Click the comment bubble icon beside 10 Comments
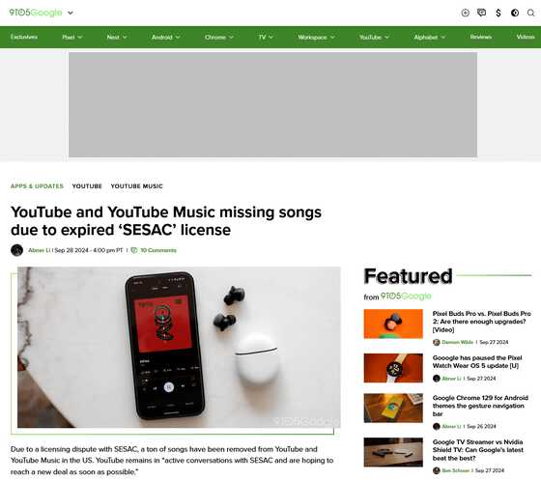This screenshot has height=481, width=541. tap(134, 250)
